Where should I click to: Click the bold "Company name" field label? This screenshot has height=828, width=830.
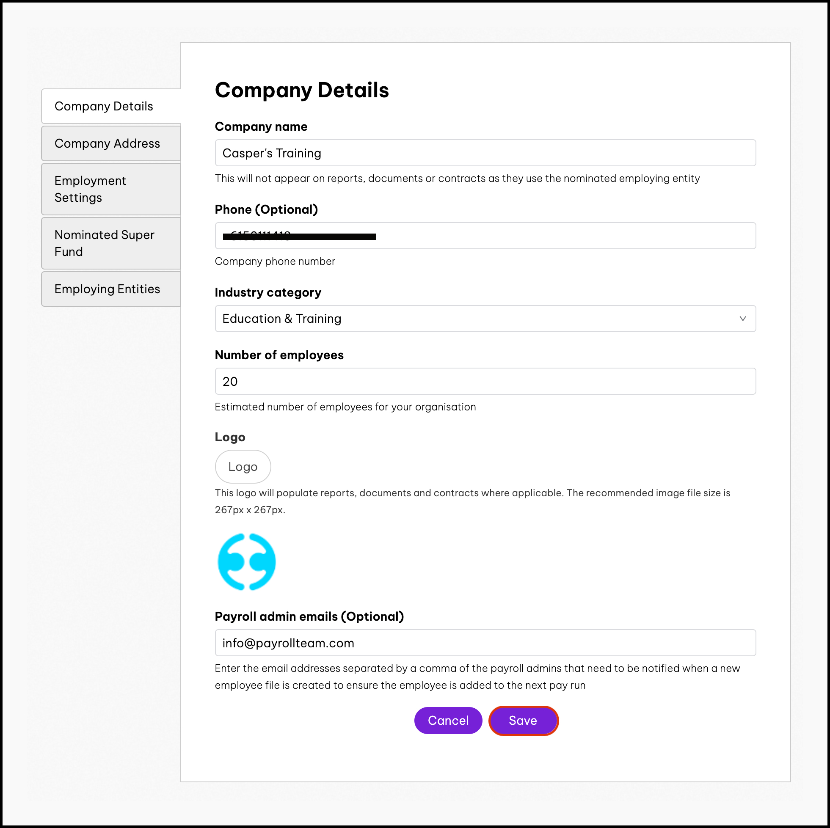click(261, 127)
